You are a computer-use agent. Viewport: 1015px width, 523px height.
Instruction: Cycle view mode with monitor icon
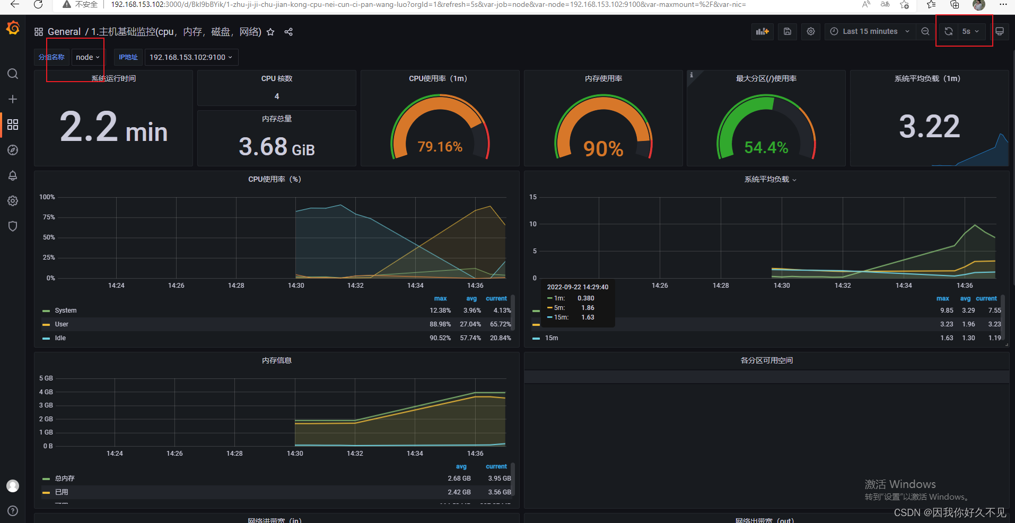point(1000,31)
